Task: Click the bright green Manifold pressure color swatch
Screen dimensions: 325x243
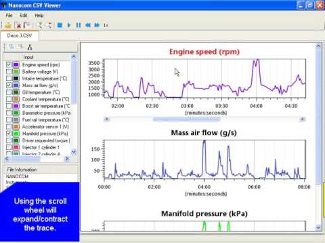Action: [16, 134]
